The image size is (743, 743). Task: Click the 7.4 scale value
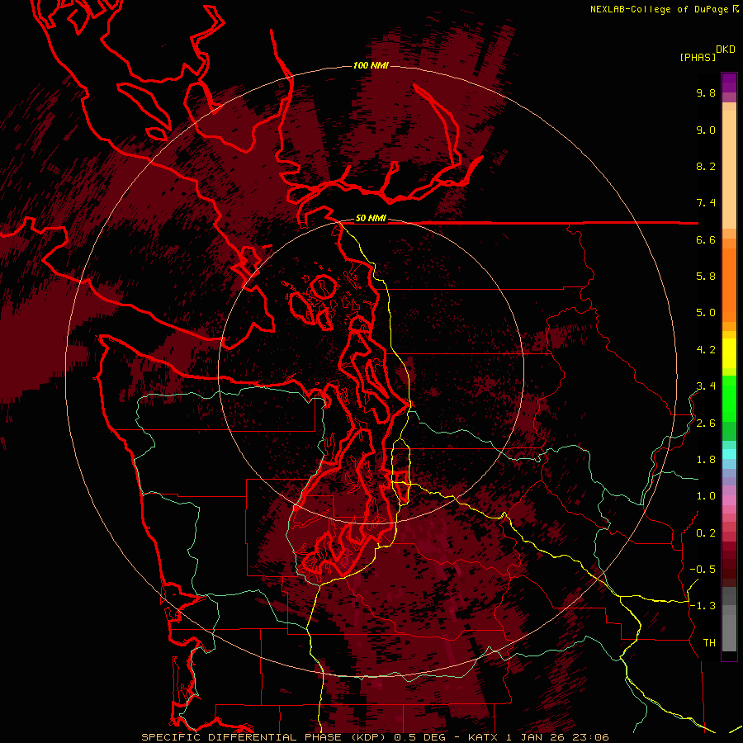click(706, 203)
